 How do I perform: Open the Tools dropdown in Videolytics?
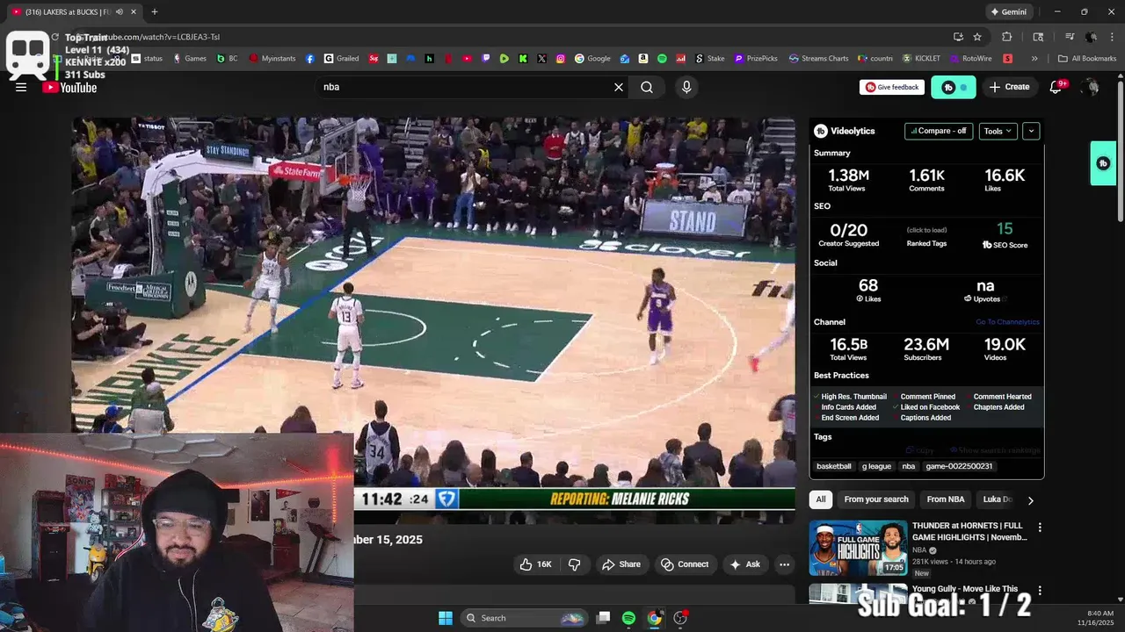click(998, 131)
